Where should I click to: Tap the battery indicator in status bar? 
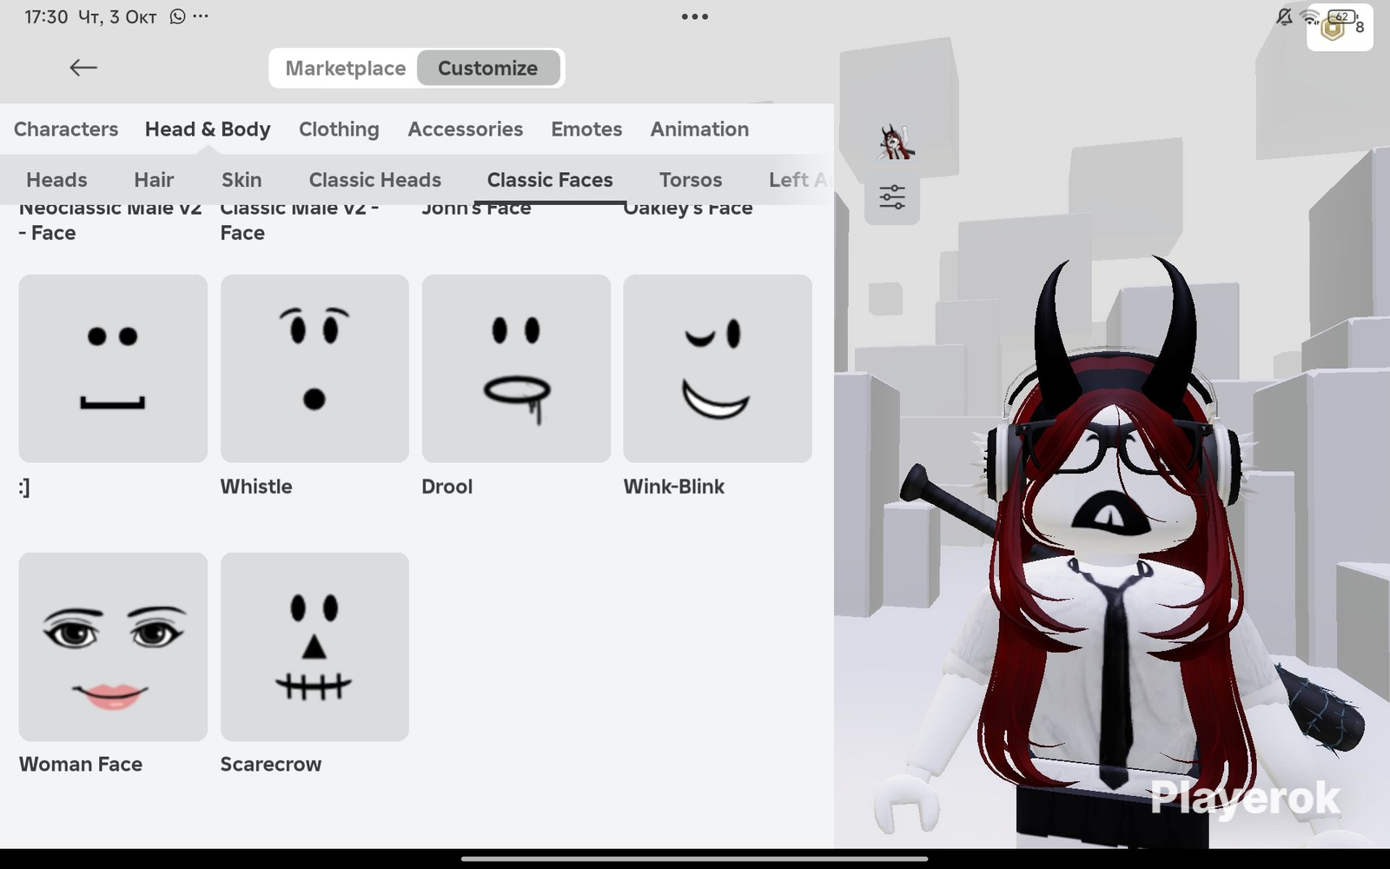point(1342,16)
